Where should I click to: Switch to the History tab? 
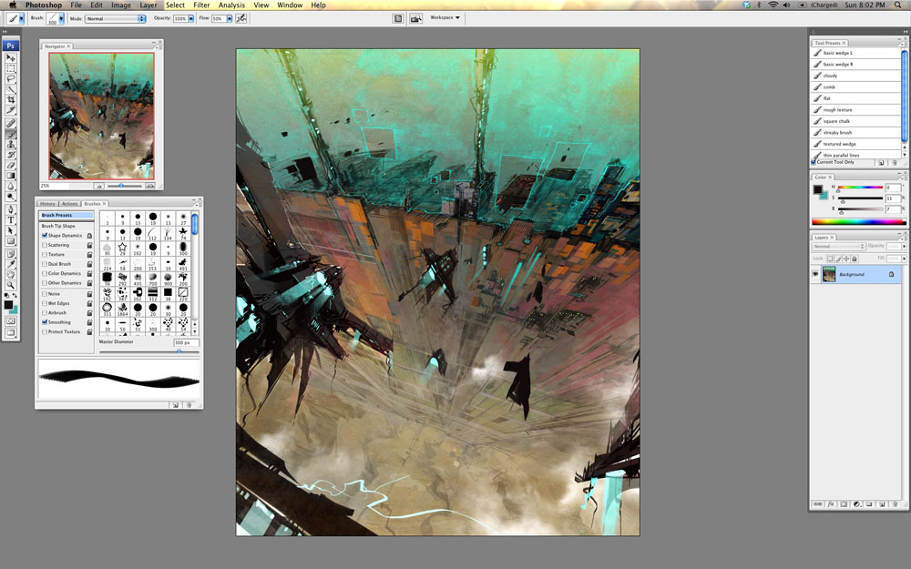pyautogui.click(x=47, y=204)
